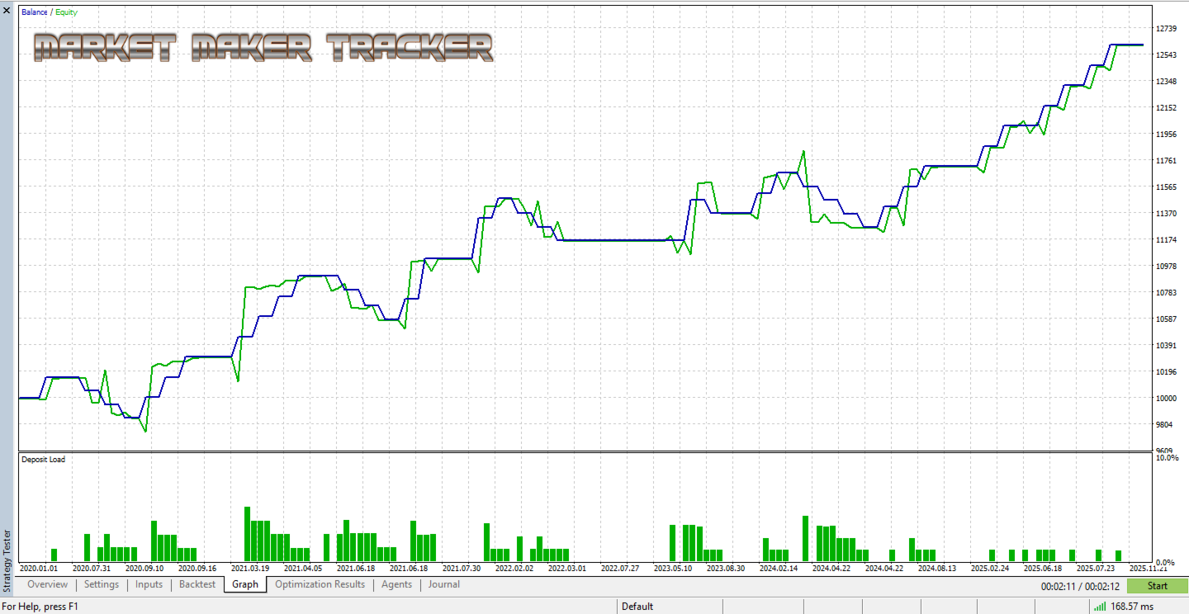
Task: Go to the Inputs tab
Action: pyautogui.click(x=149, y=584)
